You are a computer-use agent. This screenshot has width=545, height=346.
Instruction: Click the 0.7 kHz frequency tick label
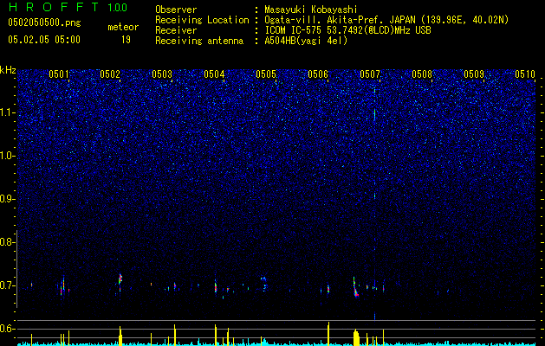[x=7, y=285]
